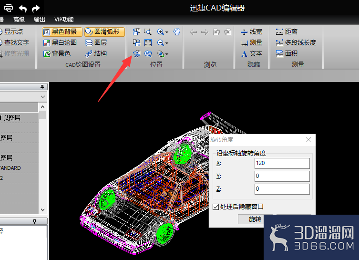This screenshot has height=260, width=359.
Task: Select the TANDARD row in left panel
Action: pos(19,168)
